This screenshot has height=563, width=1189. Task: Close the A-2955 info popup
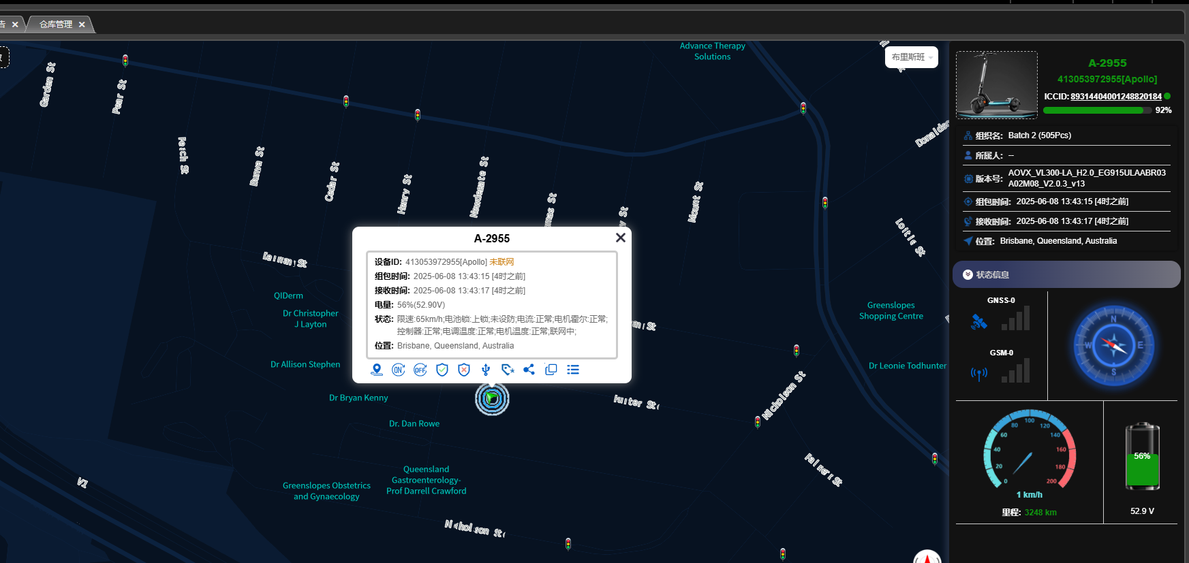(620, 238)
